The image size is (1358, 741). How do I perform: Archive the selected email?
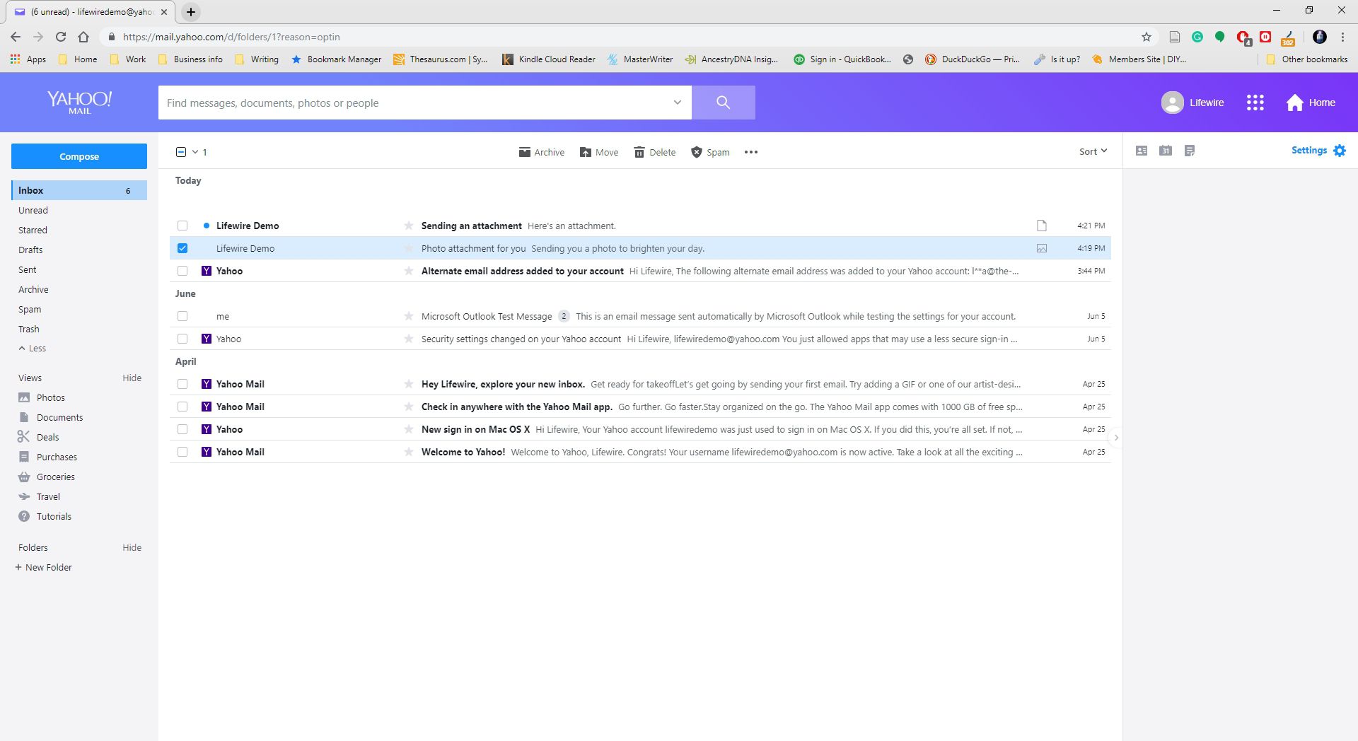point(541,152)
